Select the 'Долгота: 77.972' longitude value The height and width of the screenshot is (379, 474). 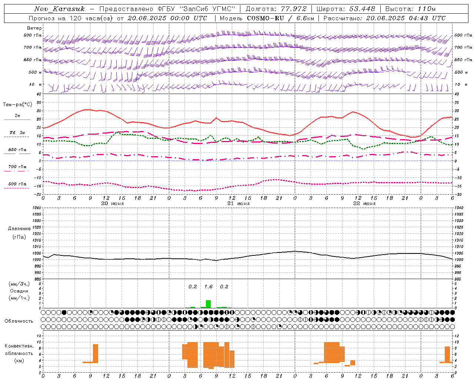(276, 9)
